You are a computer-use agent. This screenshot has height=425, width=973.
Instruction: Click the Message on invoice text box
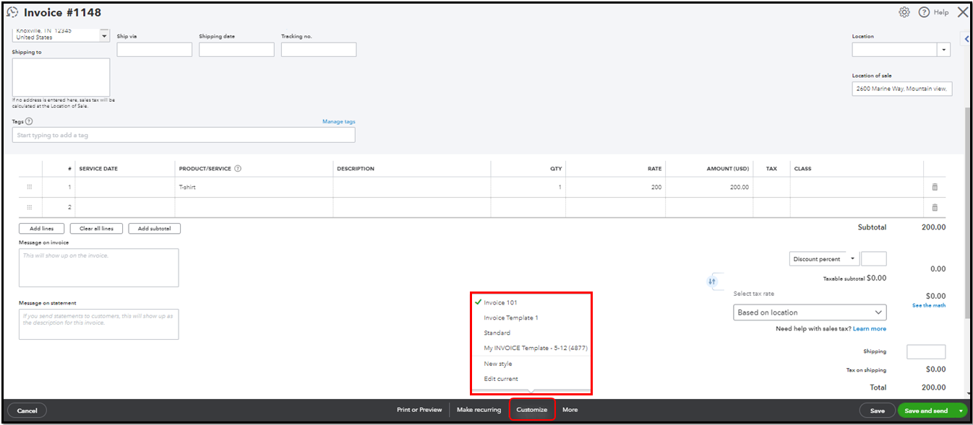point(98,268)
